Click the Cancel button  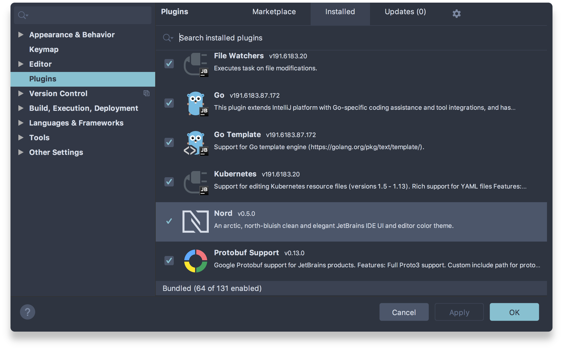(404, 312)
